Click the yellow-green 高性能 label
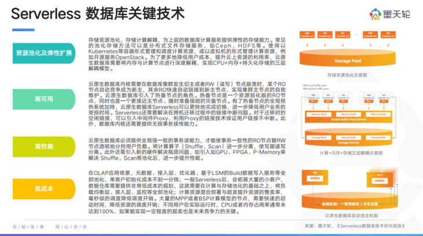The height and width of the screenshot is (236, 423). pos(44,147)
